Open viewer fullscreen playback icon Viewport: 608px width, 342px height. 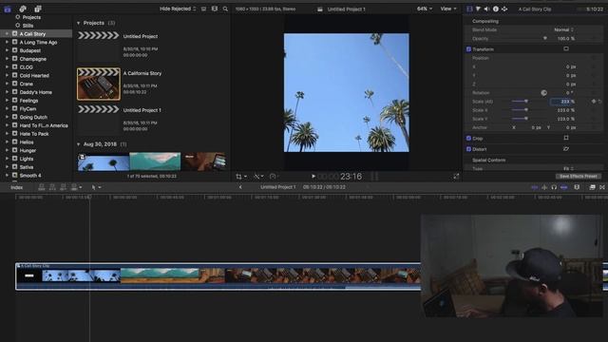[456, 177]
